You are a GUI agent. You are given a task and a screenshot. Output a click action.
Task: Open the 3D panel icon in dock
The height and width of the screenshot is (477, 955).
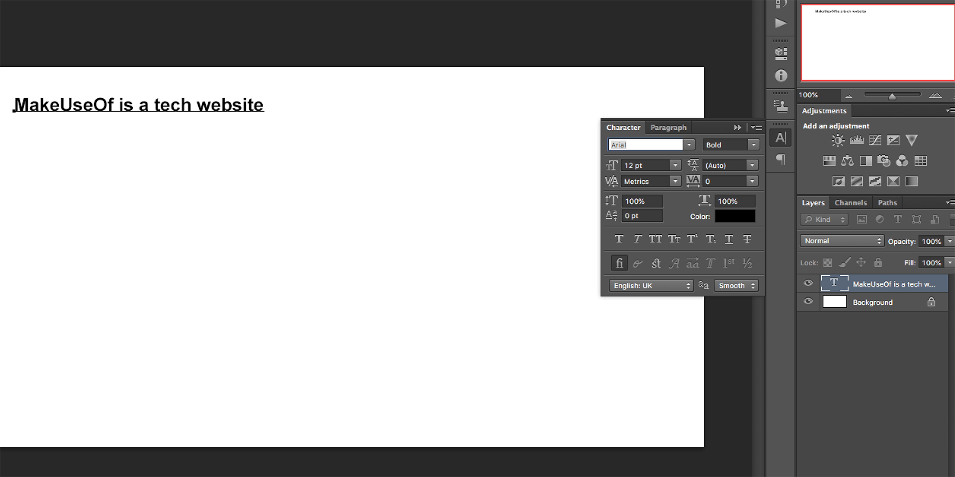pos(781,52)
